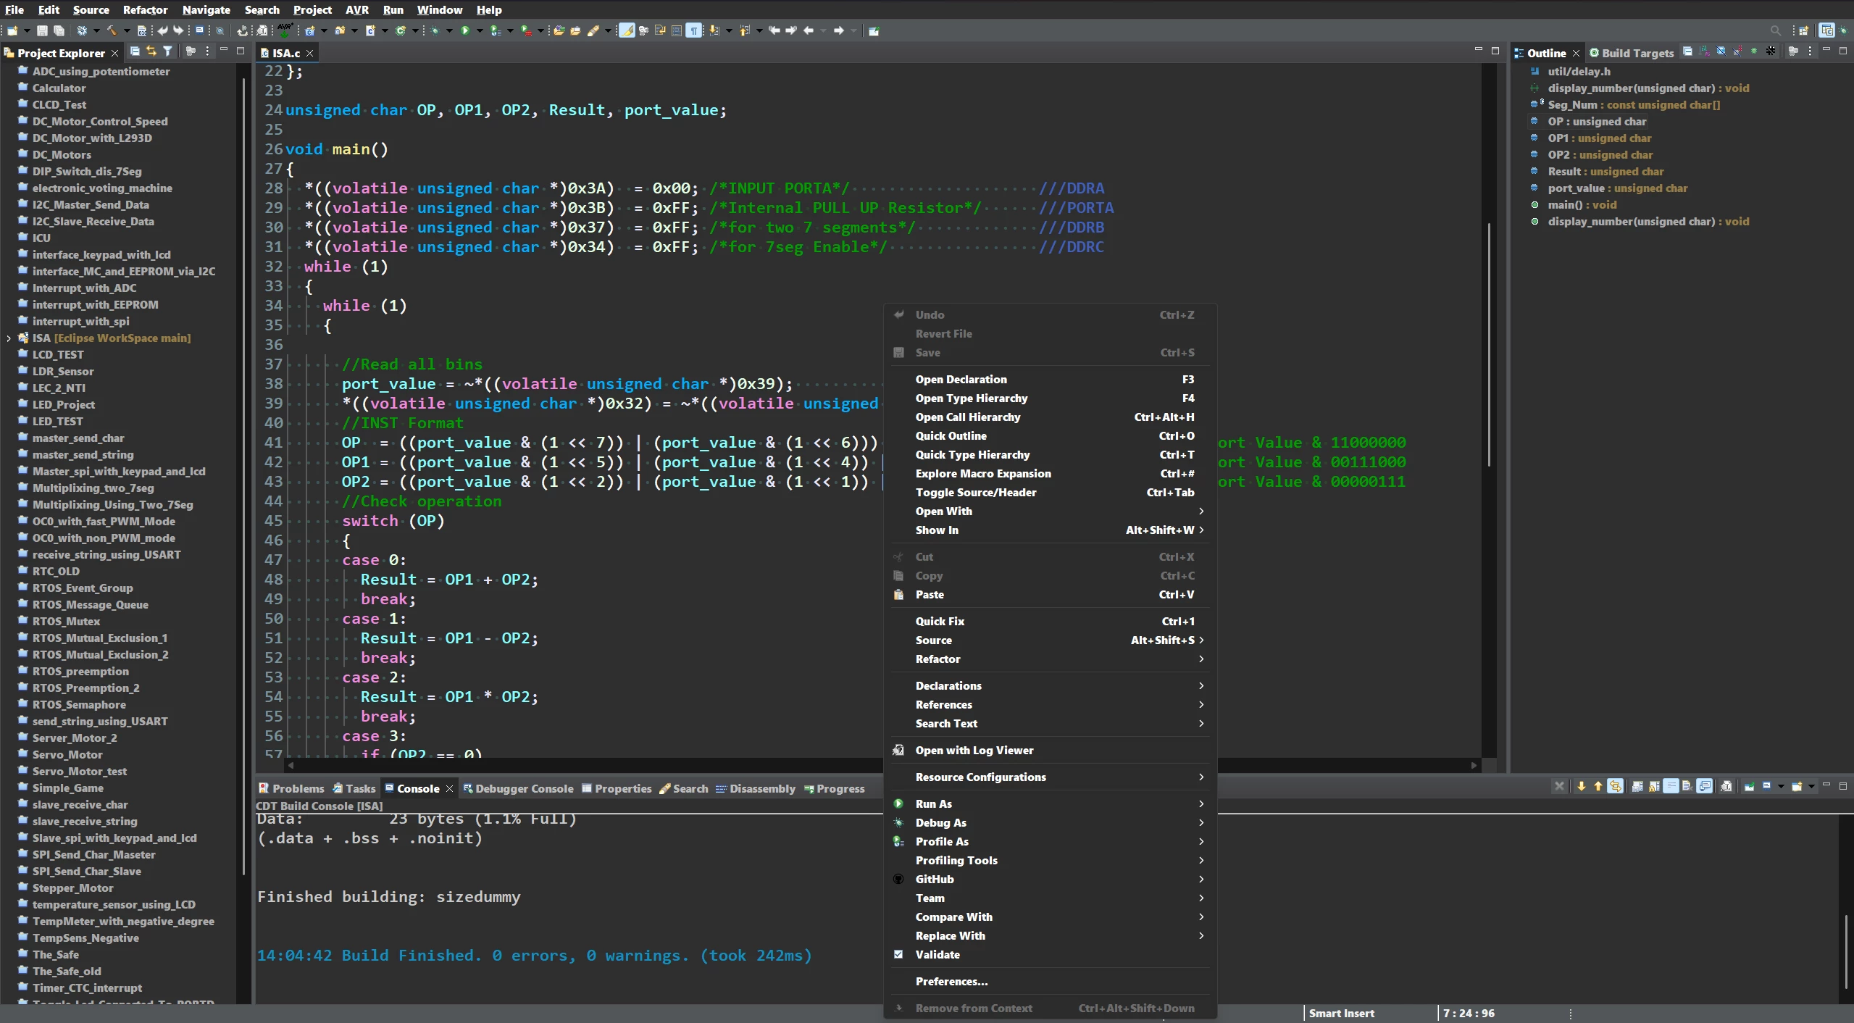This screenshot has height=1023, width=1854.
Task: Choose Debug As in context menu
Action: 1051,822
